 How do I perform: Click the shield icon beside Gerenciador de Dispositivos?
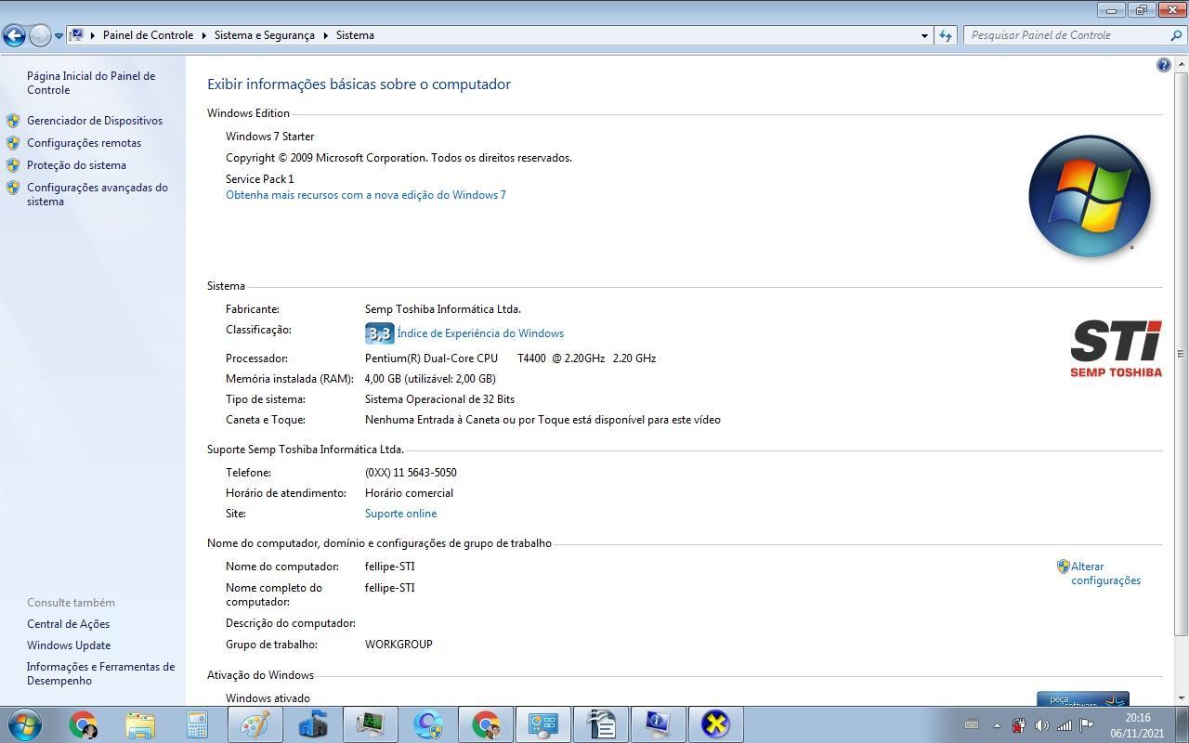13,121
